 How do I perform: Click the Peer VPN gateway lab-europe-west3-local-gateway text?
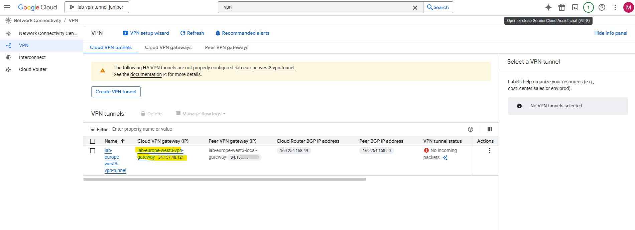[233, 154]
